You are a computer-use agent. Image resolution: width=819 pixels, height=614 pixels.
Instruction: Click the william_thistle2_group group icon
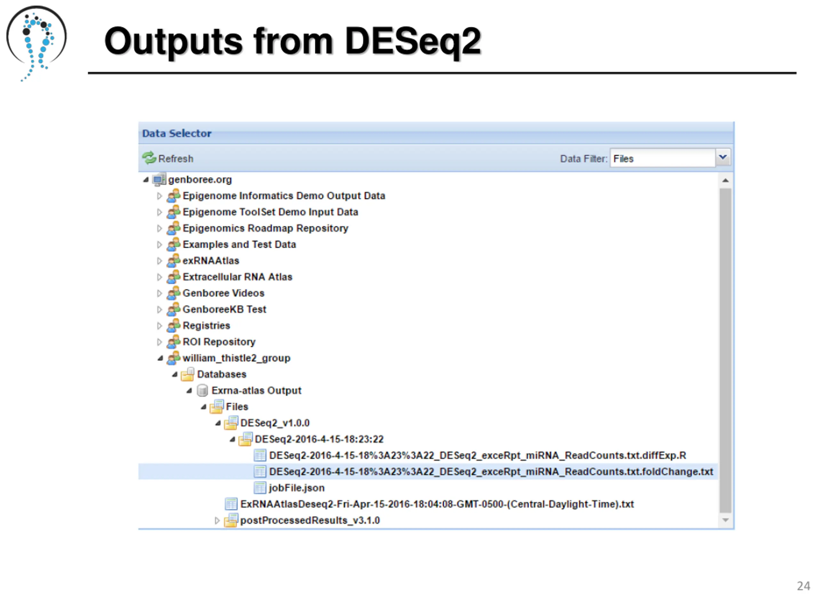pos(173,358)
